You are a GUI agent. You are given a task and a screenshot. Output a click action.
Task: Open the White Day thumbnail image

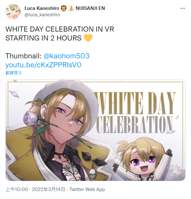point(95,130)
